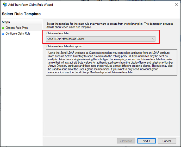
Task: Open the Claim rule template combo box
Action: tap(101, 39)
